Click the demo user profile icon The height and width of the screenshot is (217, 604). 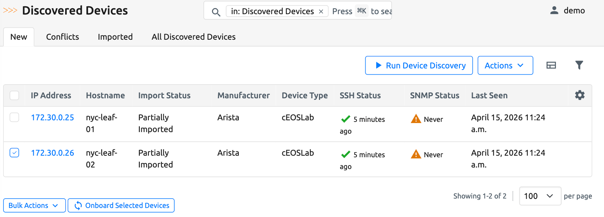pyautogui.click(x=554, y=11)
